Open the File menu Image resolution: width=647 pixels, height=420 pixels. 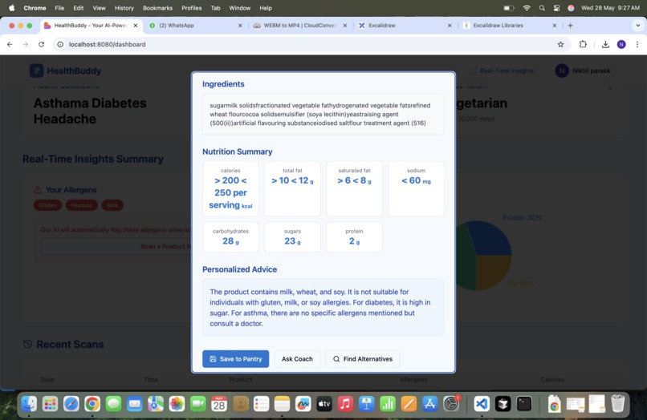coord(59,8)
